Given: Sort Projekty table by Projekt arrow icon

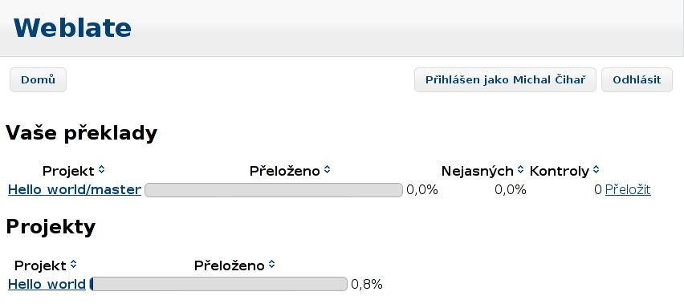Looking at the screenshot, I should [x=74, y=265].
